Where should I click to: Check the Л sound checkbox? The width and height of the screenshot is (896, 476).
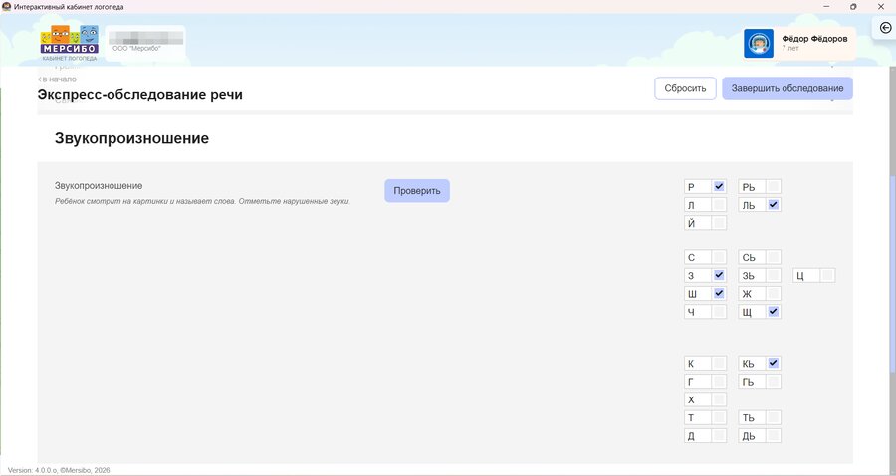[x=719, y=204]
